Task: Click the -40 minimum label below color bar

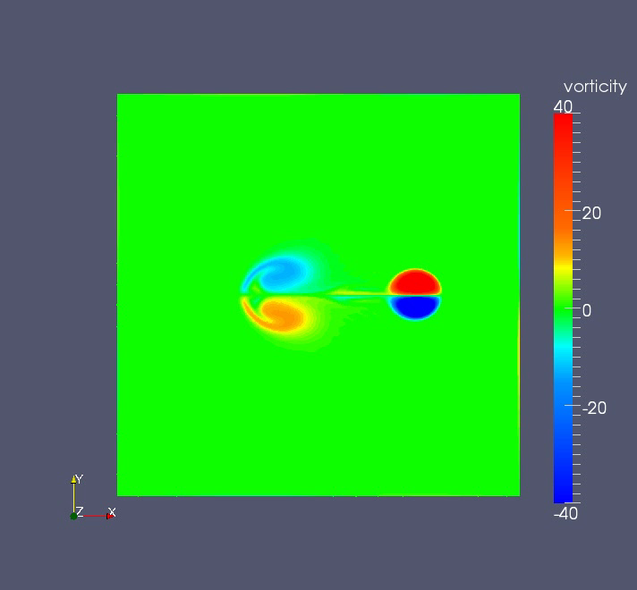Action: (565, 513)
